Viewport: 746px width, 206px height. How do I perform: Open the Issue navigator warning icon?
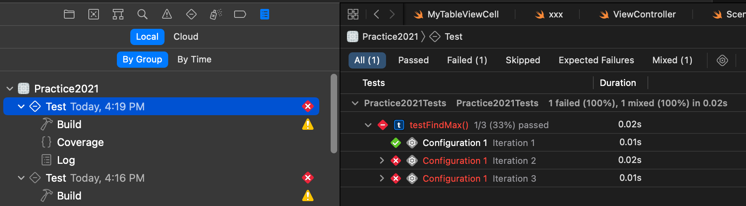click(x=167, y=15)
